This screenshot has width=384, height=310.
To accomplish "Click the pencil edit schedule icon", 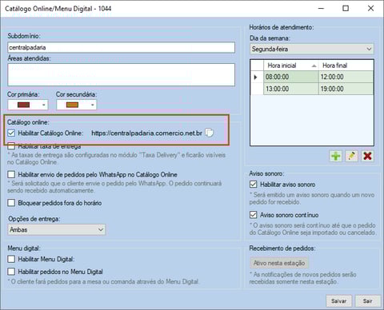I will 351,156.
